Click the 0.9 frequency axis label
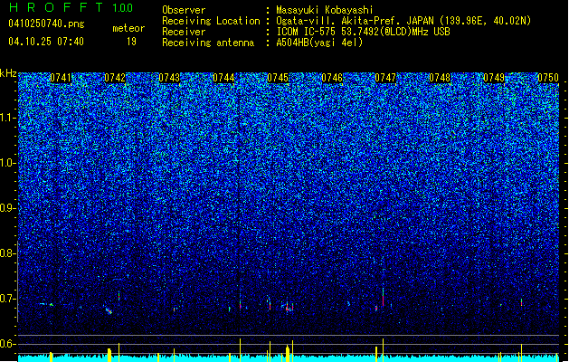Screen dimensions: 569x362 [x=7, y=208]
